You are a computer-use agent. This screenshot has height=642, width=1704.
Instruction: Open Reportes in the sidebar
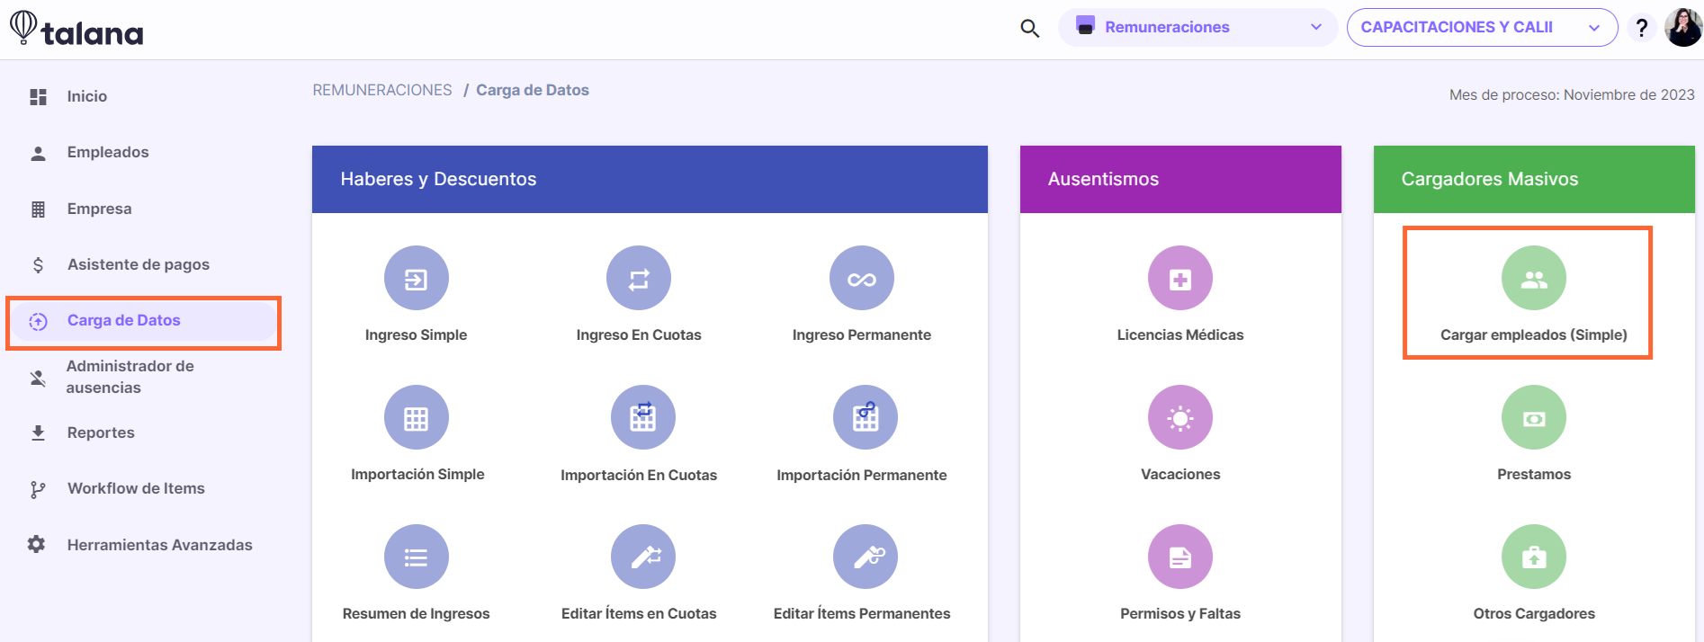pos(101,432)
